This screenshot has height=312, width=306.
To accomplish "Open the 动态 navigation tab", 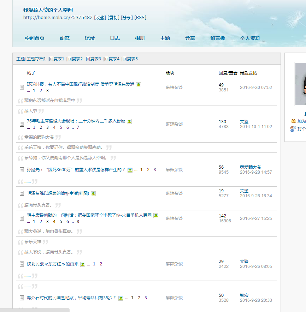I will [65, 38].
